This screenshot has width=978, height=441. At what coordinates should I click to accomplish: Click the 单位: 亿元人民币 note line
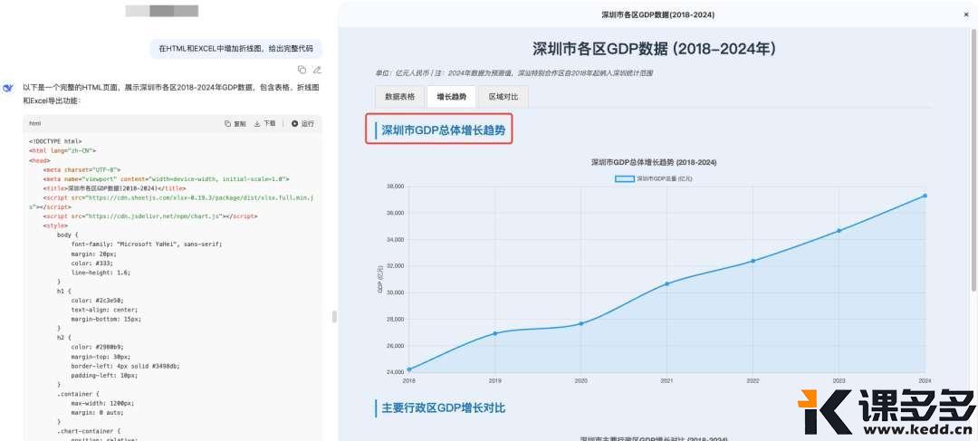514,73
